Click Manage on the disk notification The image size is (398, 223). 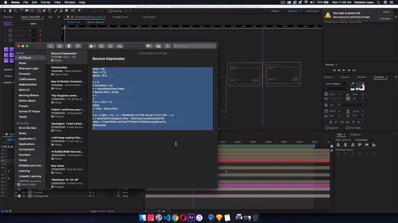click(386, 19)
